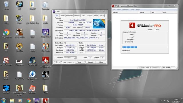This screenshot has width=183, height=103.
Task: Click the Max column header
Action: point(168,12)
